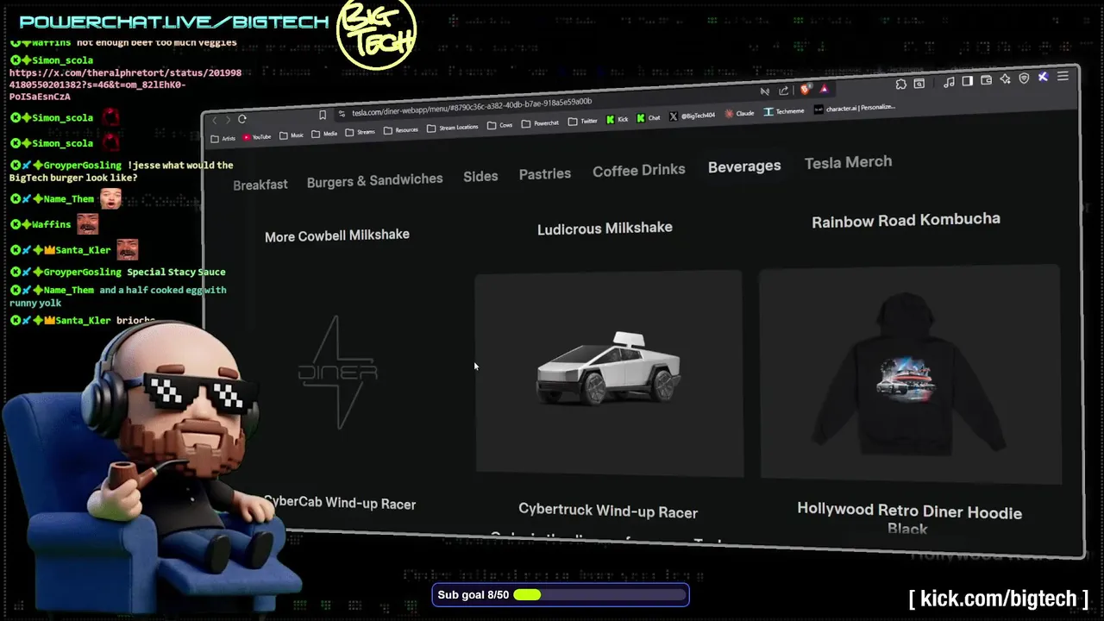Open the Resources bookmarks folder
Screen dimensions: 1104x621
pos(401,130)
